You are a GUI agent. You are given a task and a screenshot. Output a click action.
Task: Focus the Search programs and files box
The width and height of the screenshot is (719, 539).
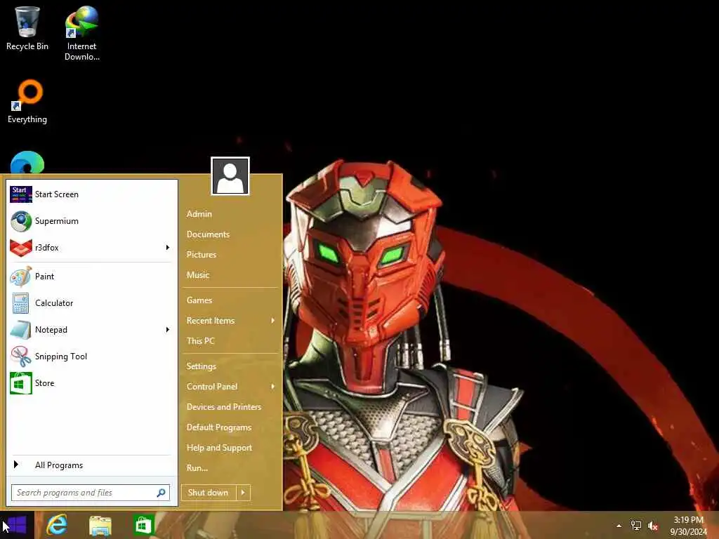click(91, 493)
